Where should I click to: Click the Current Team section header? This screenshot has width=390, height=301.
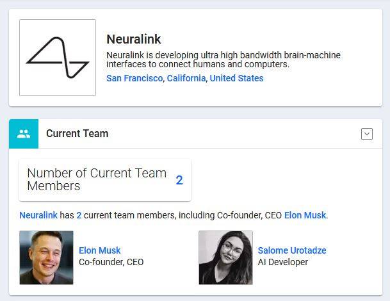77,134
